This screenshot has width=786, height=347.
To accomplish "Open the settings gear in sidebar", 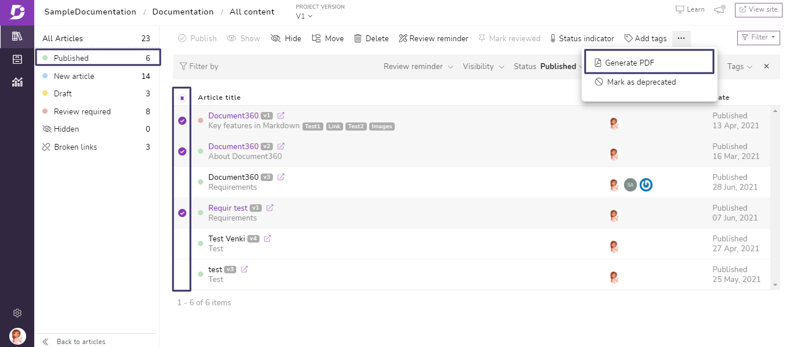I will pos(17,313).
